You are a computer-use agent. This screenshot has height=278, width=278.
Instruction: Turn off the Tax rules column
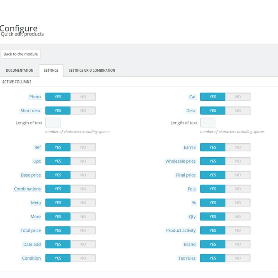[238, 258]
